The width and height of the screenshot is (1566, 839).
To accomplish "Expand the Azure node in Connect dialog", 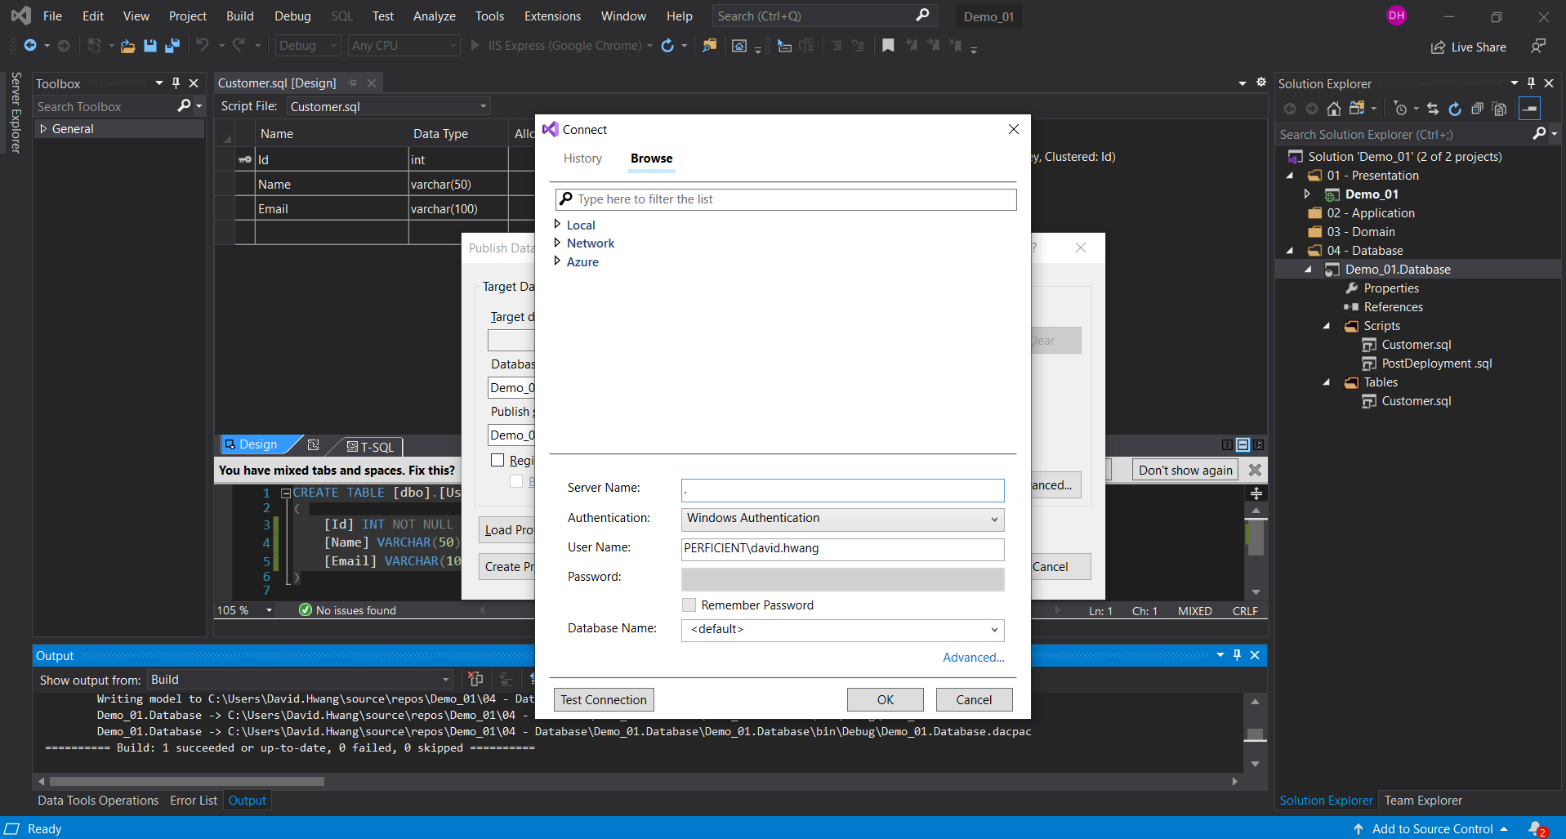I will [x=555, y=261].
